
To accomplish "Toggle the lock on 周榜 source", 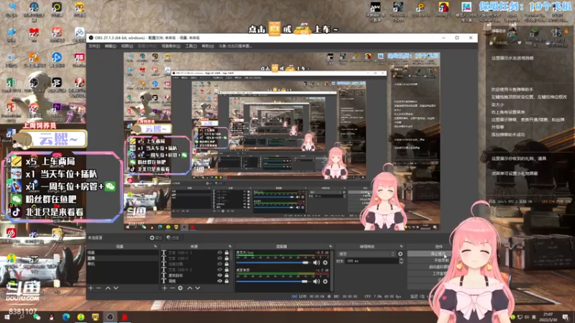I will pos(226,281).
